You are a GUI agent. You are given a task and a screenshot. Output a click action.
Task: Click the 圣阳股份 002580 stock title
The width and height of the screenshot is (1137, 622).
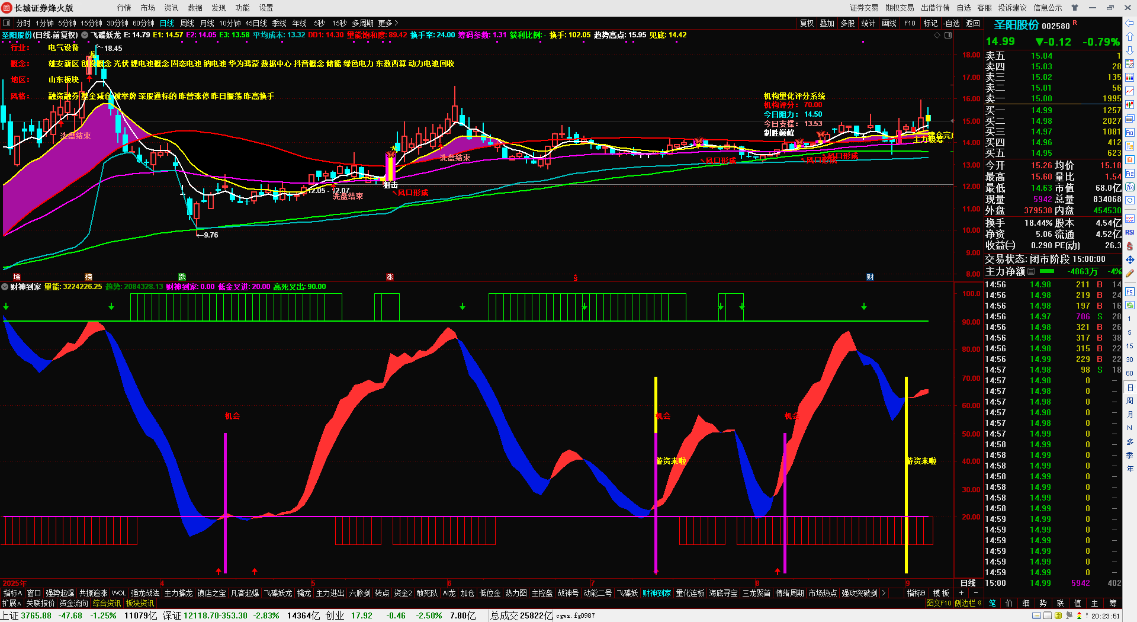pyautogui.click(x=1032, y=25)
